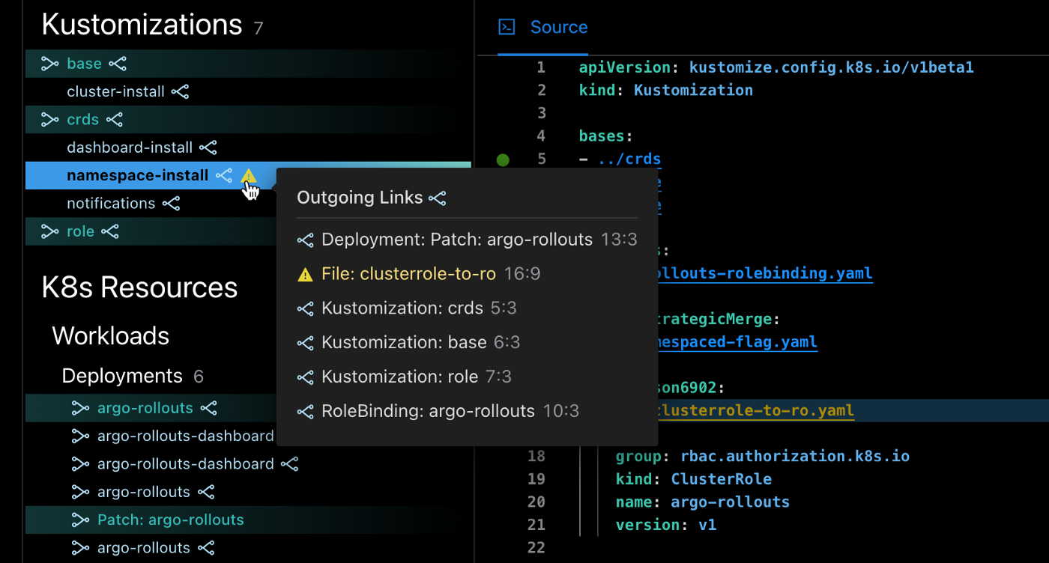Click Outgoing Links popup title

point(360,198)
